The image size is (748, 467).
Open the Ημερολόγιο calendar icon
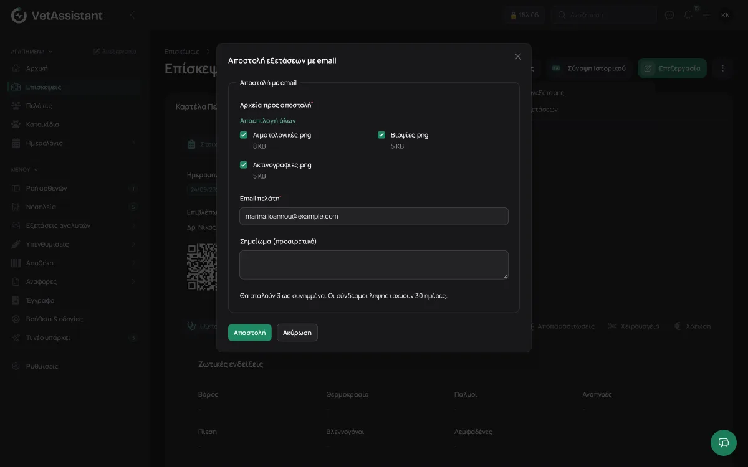pyautogui.click(x=16, y=143)
